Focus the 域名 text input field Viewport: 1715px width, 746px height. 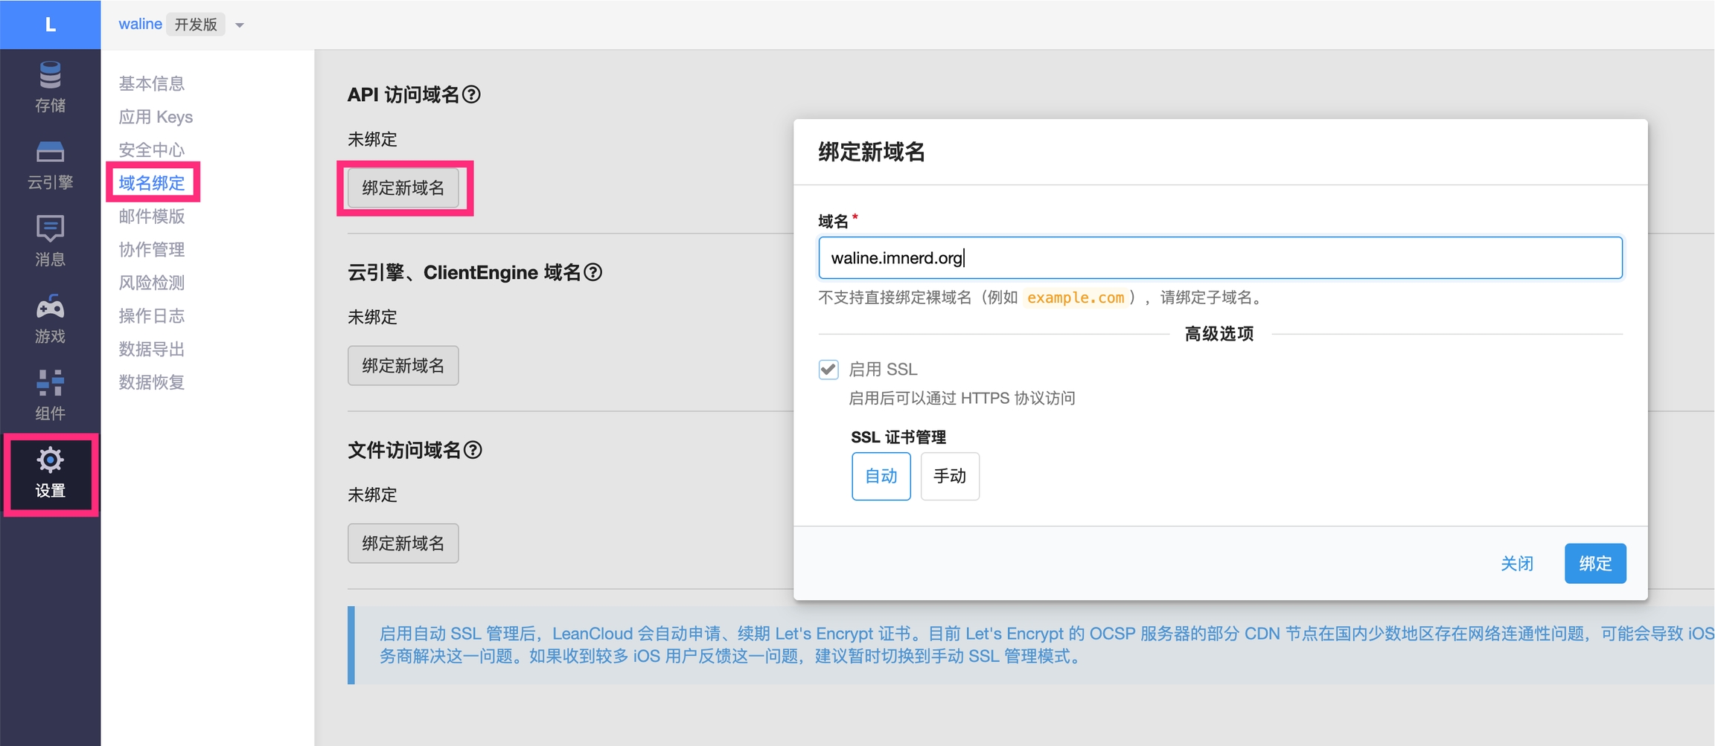[x=1219, y=258]
